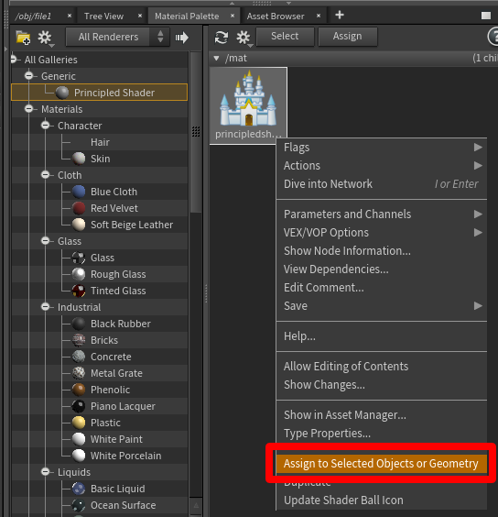Click the Bricks material icon
The height and width of the screenshot is (517, 498).
(79, 340)
